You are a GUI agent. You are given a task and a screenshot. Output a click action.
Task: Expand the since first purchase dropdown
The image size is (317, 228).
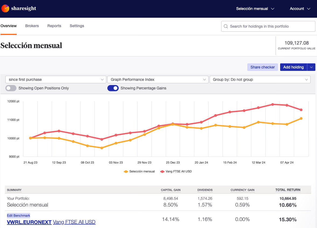coord(56,79)
